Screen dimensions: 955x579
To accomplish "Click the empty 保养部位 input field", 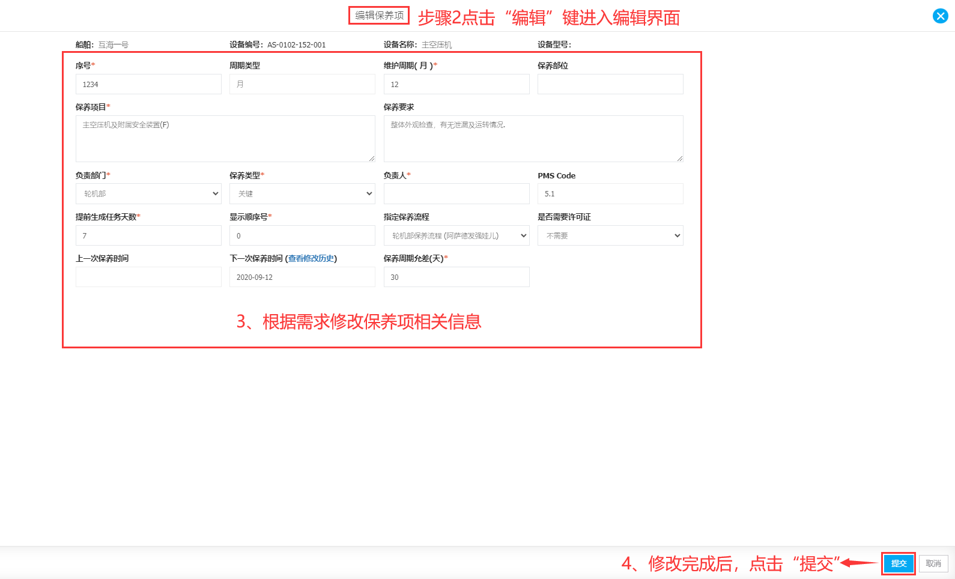I will (x=610, y=84).
